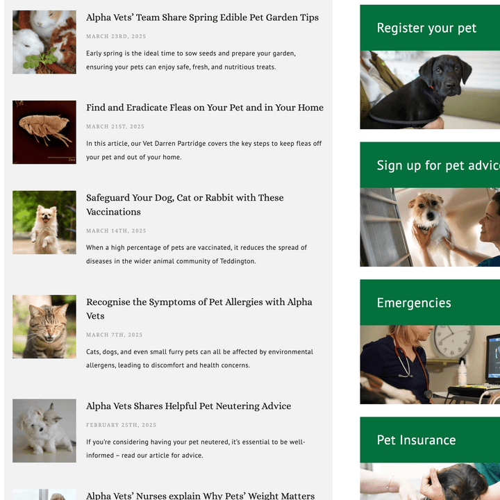Click the vet nurse with clock image
The height and width of the screenshot is (500, 500).
pos(430,365)
